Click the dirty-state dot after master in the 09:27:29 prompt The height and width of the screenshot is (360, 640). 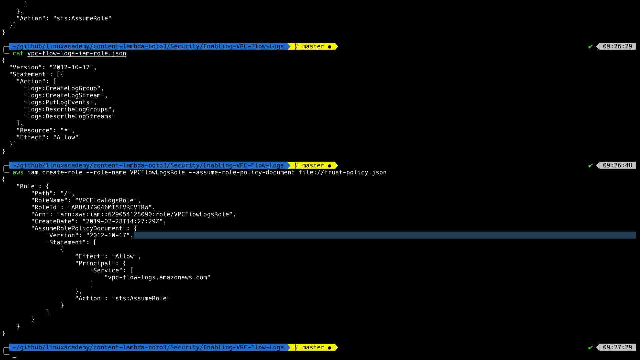(330, 348)
